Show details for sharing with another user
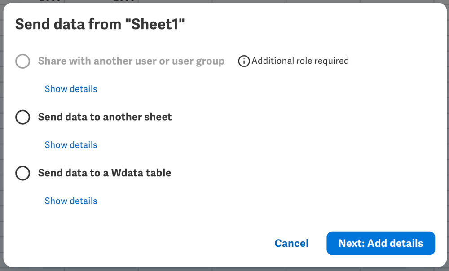Viewport: 449px width, 271px height. 70,88
